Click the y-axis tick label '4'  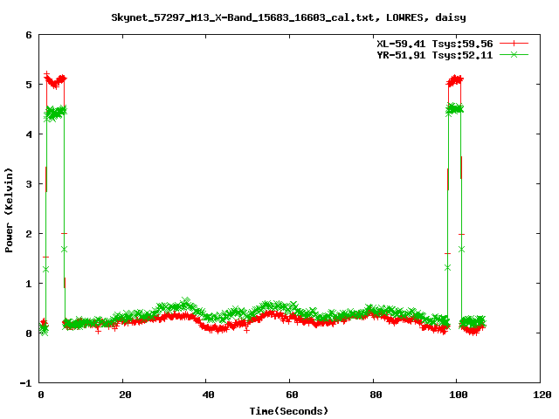click(x=29, y=134)
